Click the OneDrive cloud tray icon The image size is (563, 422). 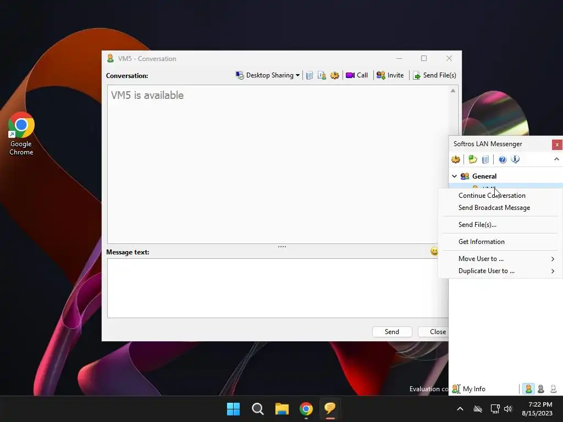[478, 409]
